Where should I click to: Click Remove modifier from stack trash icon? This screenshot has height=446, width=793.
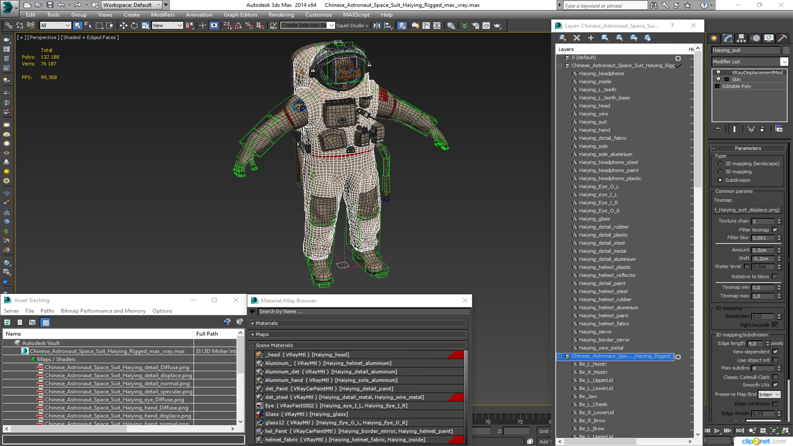pos(762,129)
